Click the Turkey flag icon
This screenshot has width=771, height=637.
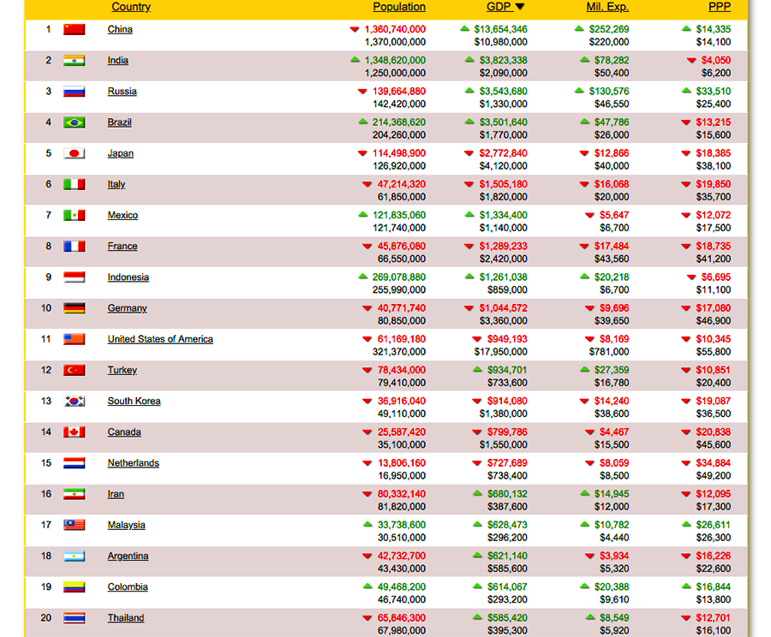point(74,371)
